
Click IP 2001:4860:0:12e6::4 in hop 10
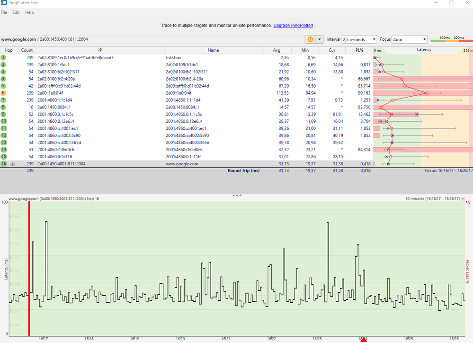point(56,121)
